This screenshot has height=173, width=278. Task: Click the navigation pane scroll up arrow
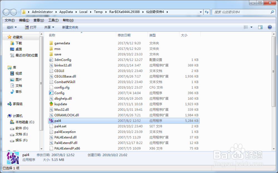41,34
